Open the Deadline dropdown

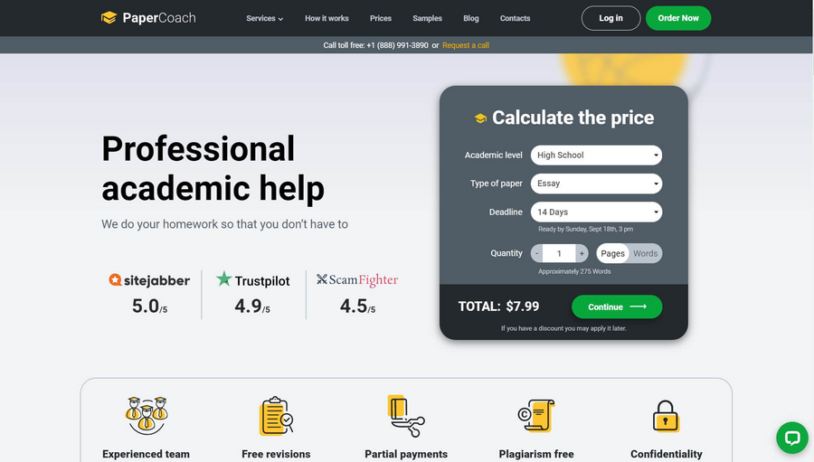(x=596, y=212)
